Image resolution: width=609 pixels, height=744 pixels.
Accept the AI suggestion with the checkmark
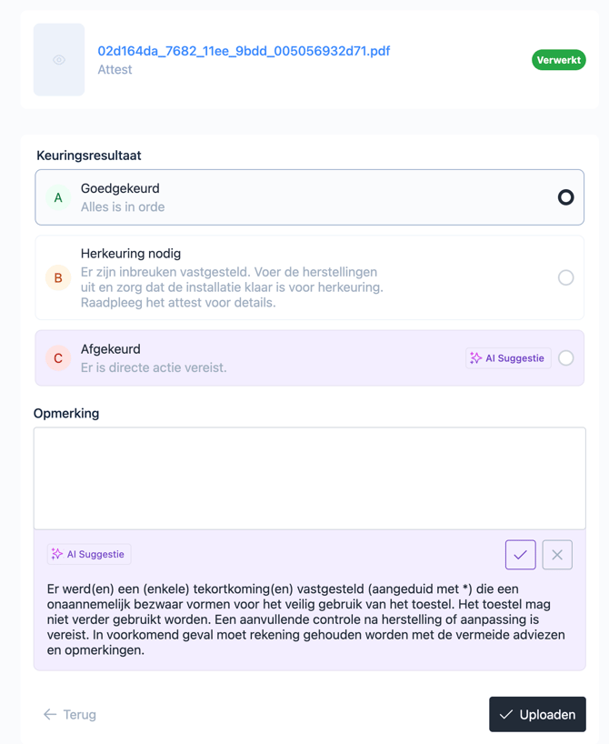coord(521,555)
